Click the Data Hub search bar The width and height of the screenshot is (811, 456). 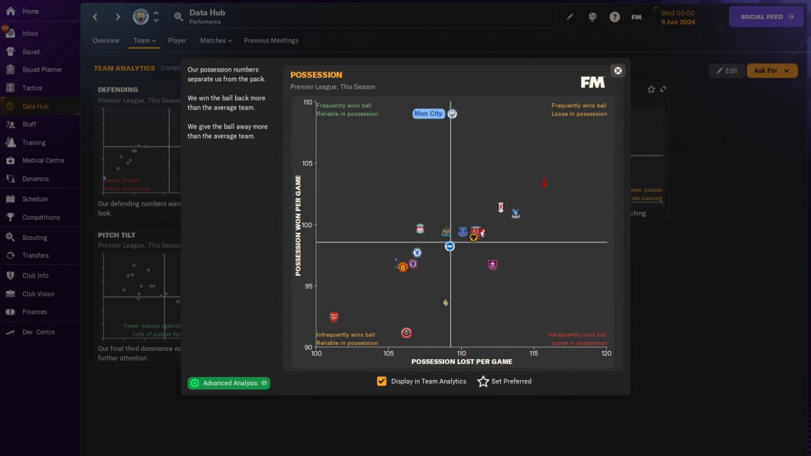coord(362,17)
